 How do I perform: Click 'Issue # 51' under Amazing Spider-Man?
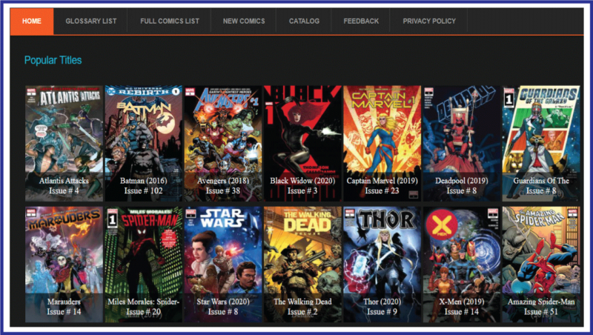coord(541,311)
